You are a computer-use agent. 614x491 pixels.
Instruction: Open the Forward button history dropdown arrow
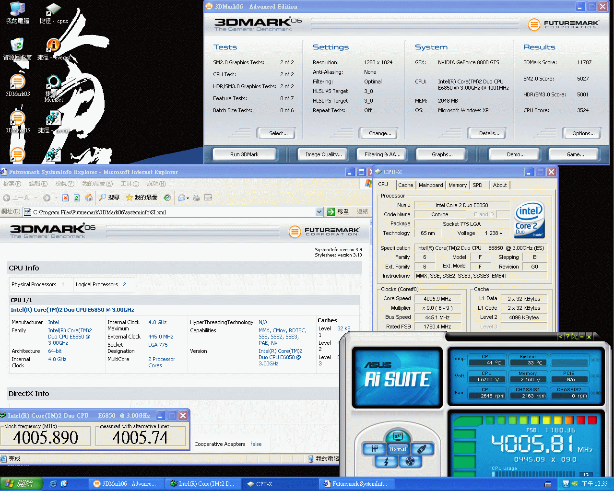coord(56,198)
